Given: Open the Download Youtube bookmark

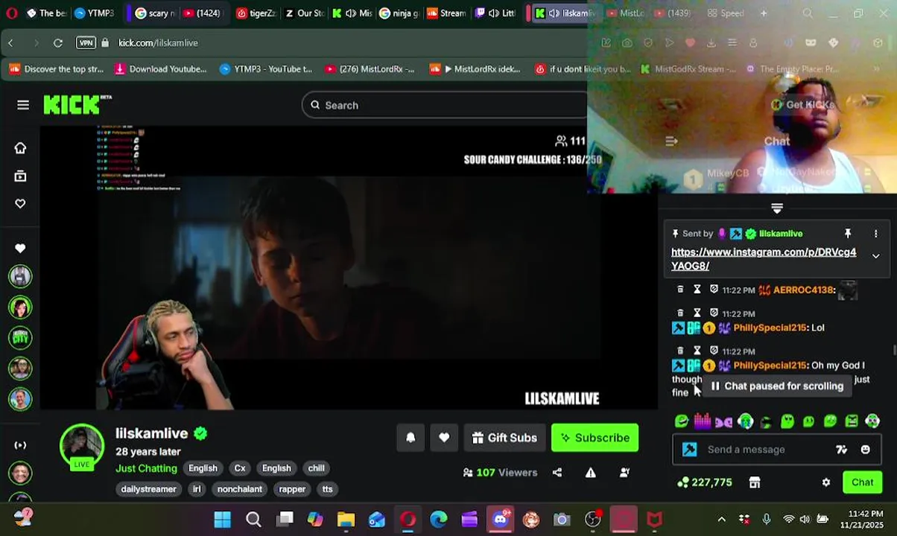Looking at the screenshot, I should 160,69.
